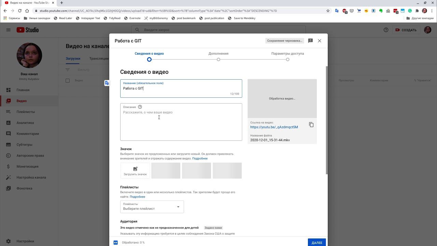Send feedback via the dialog feedback icon

click(x=310, y=41)
